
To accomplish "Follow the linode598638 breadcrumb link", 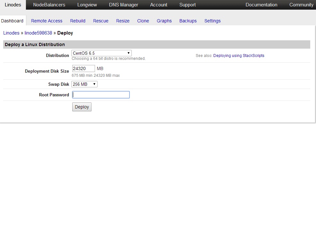I will point(38,33).
